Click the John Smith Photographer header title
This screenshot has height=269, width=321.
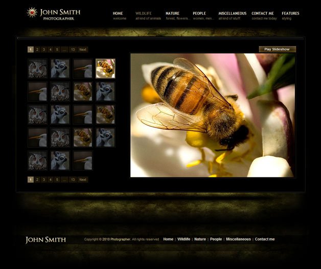point(60,14)
